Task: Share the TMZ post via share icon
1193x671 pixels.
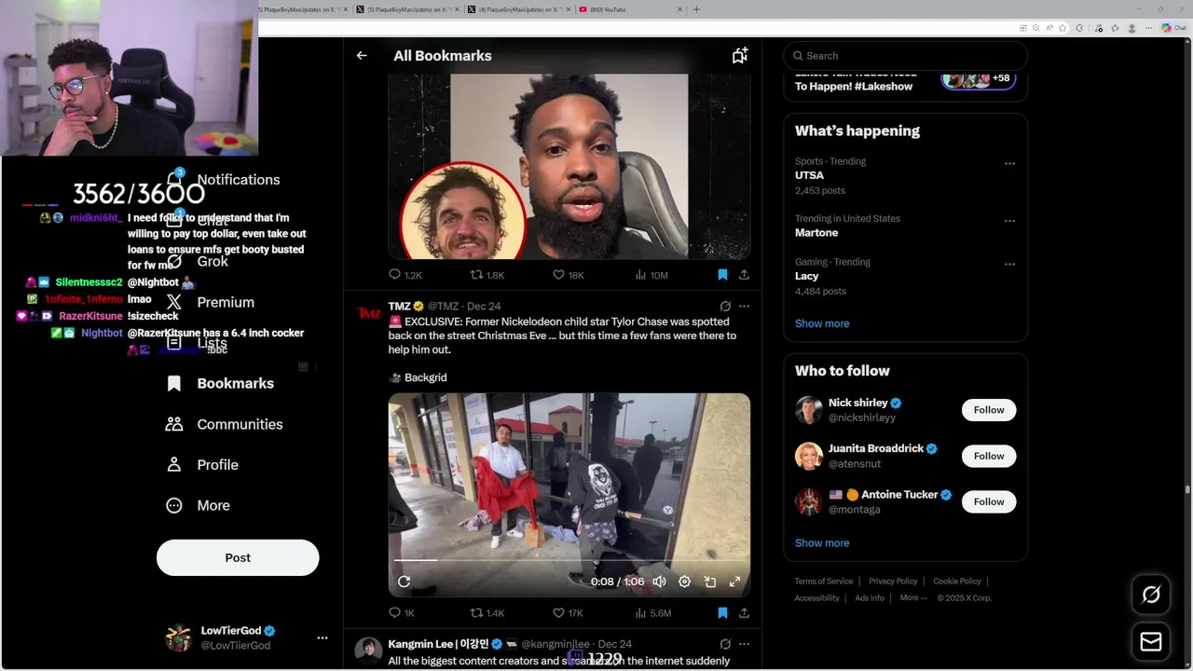Action: point(744,613)
